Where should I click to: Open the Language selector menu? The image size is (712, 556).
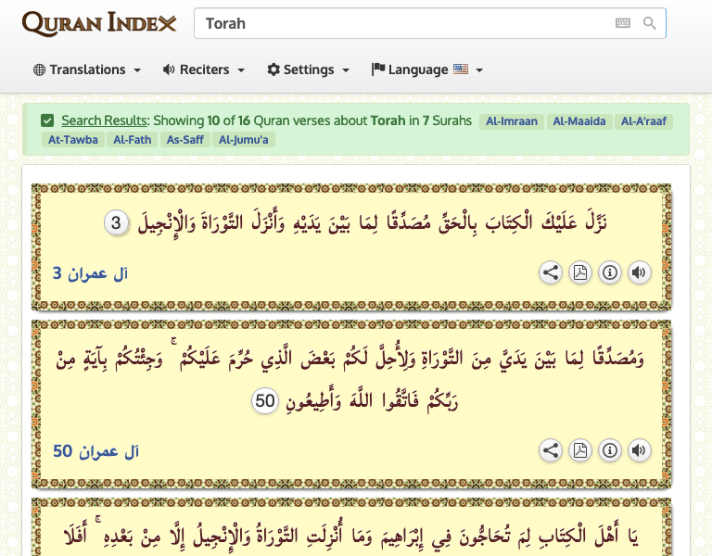[x=427, y=69]
